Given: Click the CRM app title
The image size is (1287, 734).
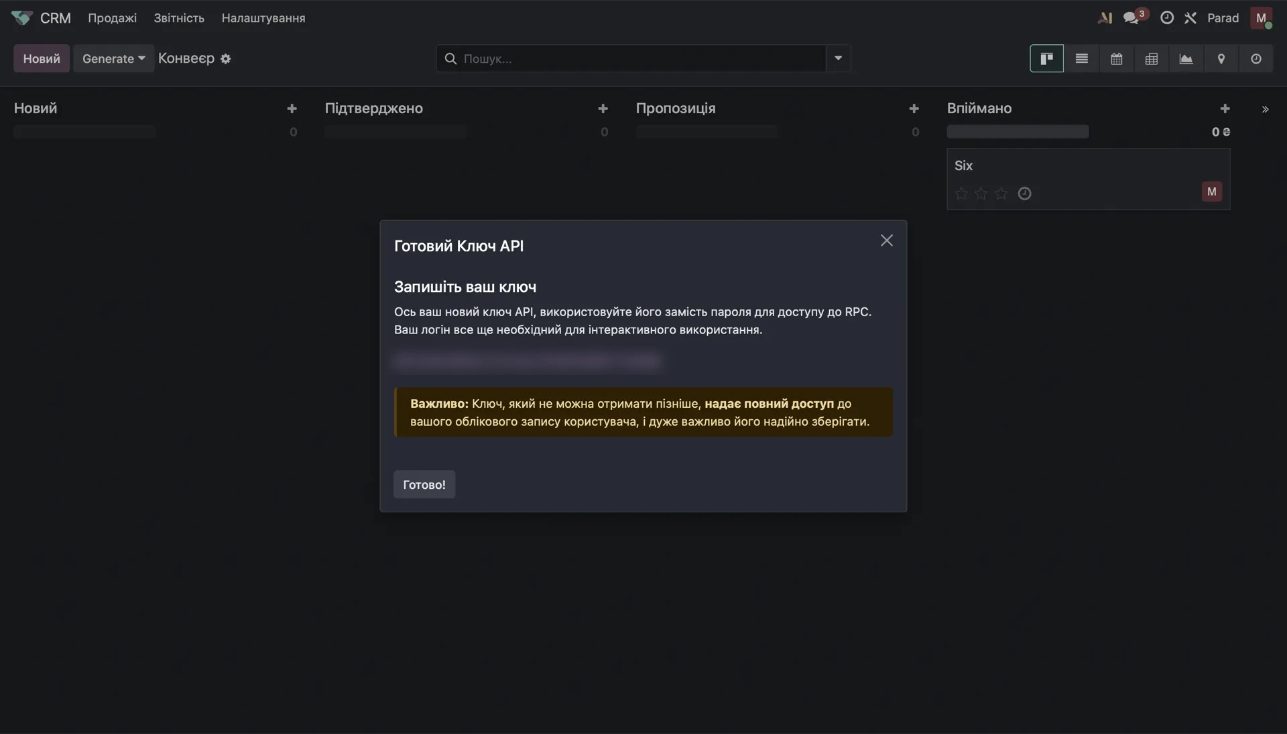Looking at the screenshot, I should pyautogui.click(x=56, y=18).
